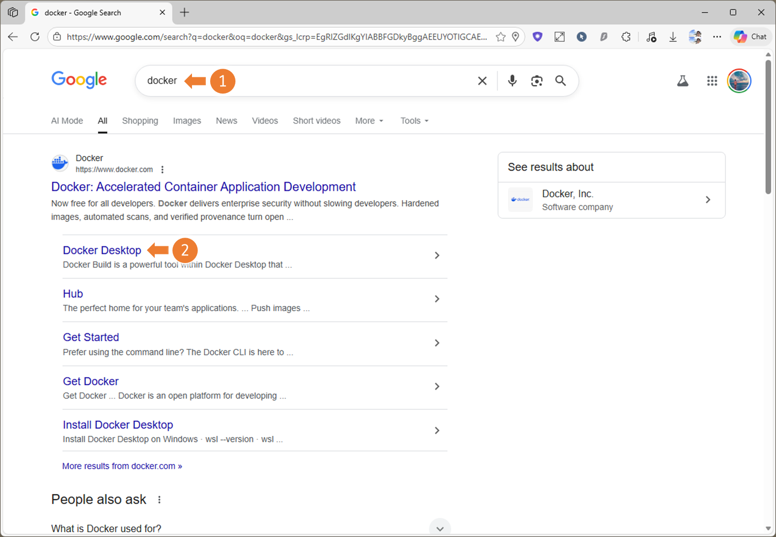Screen dimensions: 776x537
Task: Go back using the browser back arrow
Action: click(x=13, y=37)
